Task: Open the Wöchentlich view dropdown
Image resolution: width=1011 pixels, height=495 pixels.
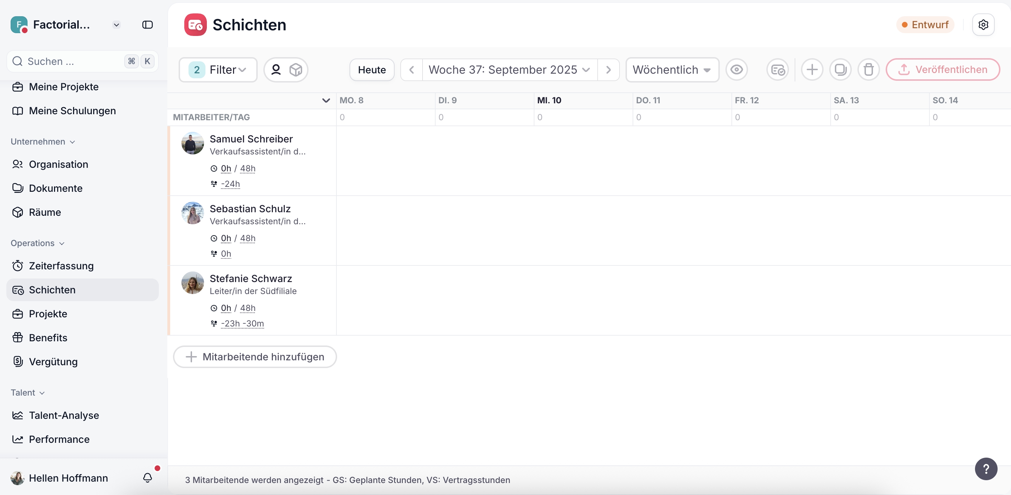Action: click(672, 70)
